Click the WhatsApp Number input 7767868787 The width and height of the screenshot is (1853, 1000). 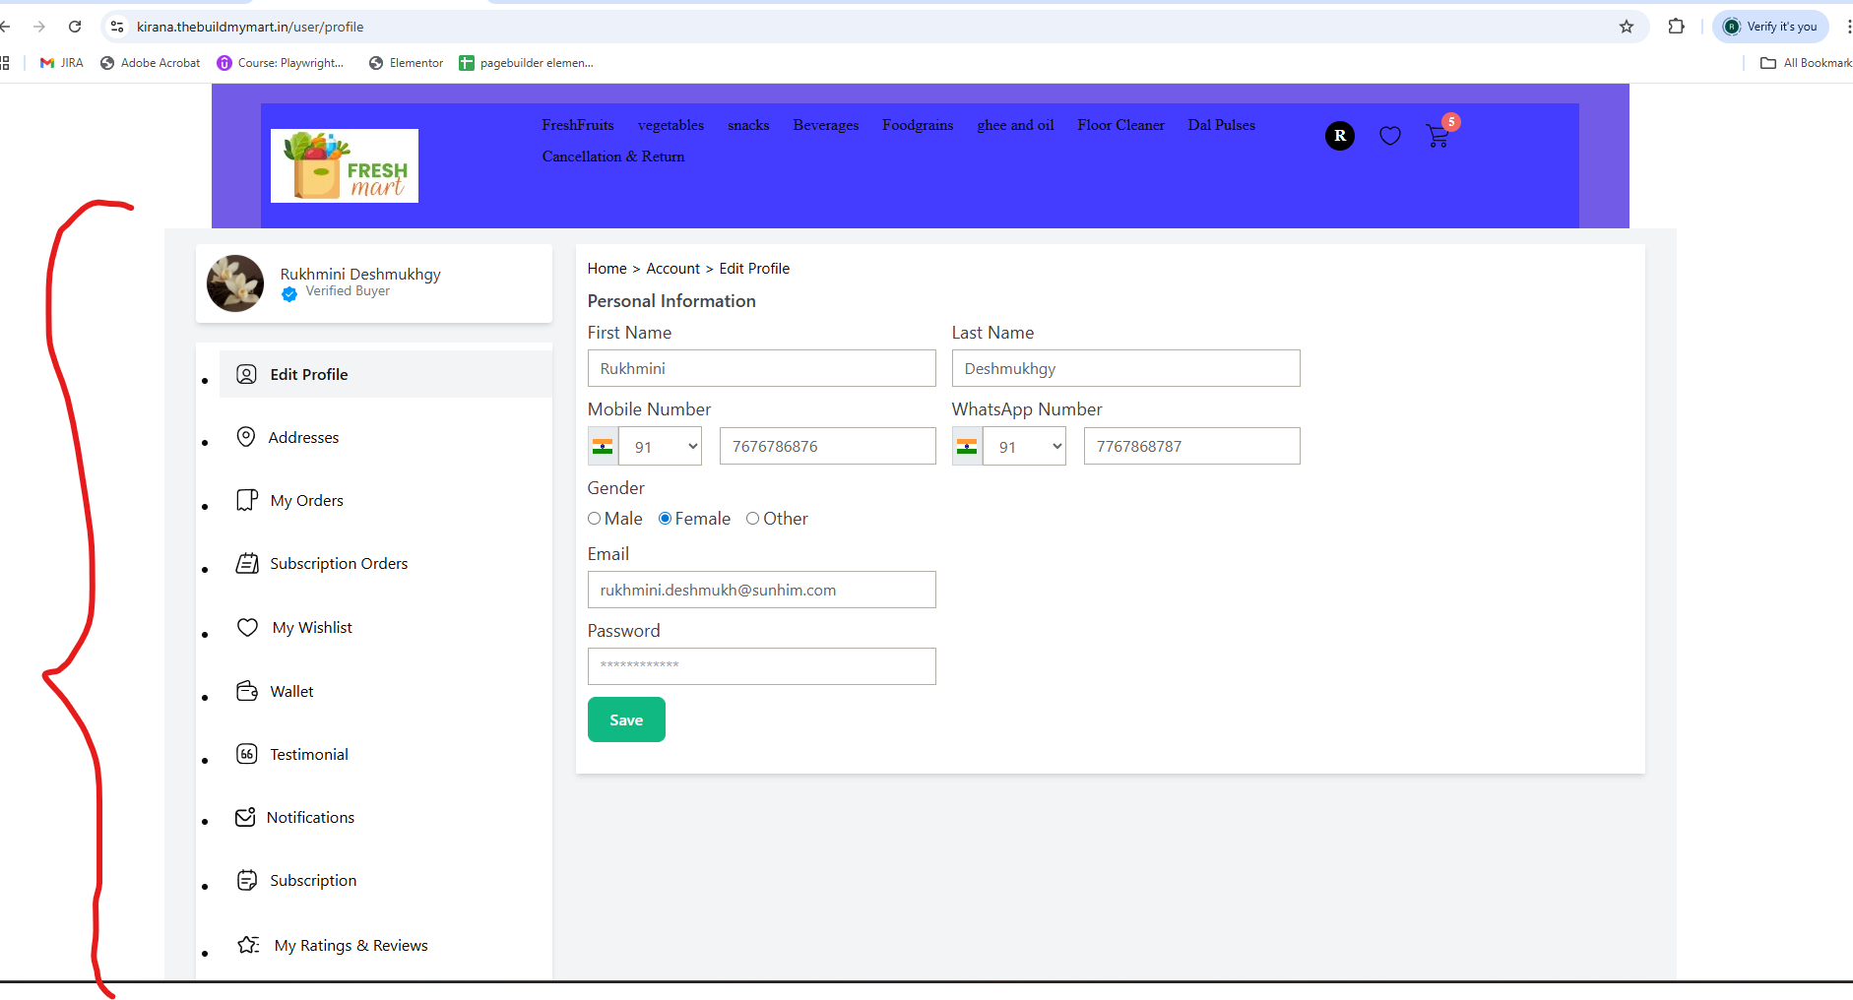click(x=1192, y=446)
